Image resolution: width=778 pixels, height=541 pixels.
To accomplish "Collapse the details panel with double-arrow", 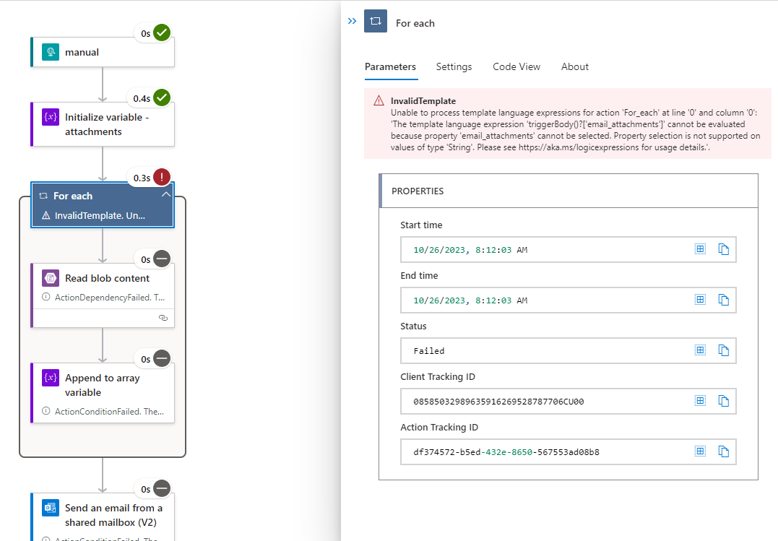I will pos(352,21).
